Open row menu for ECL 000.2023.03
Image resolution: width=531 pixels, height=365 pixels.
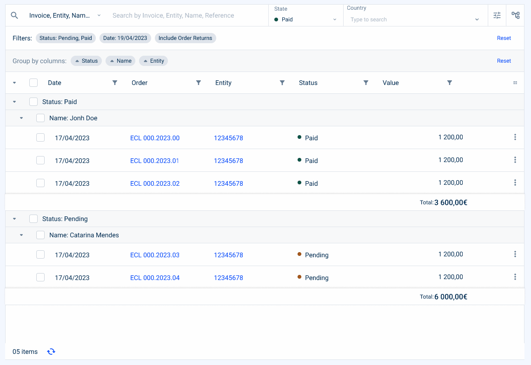point(515,254)
